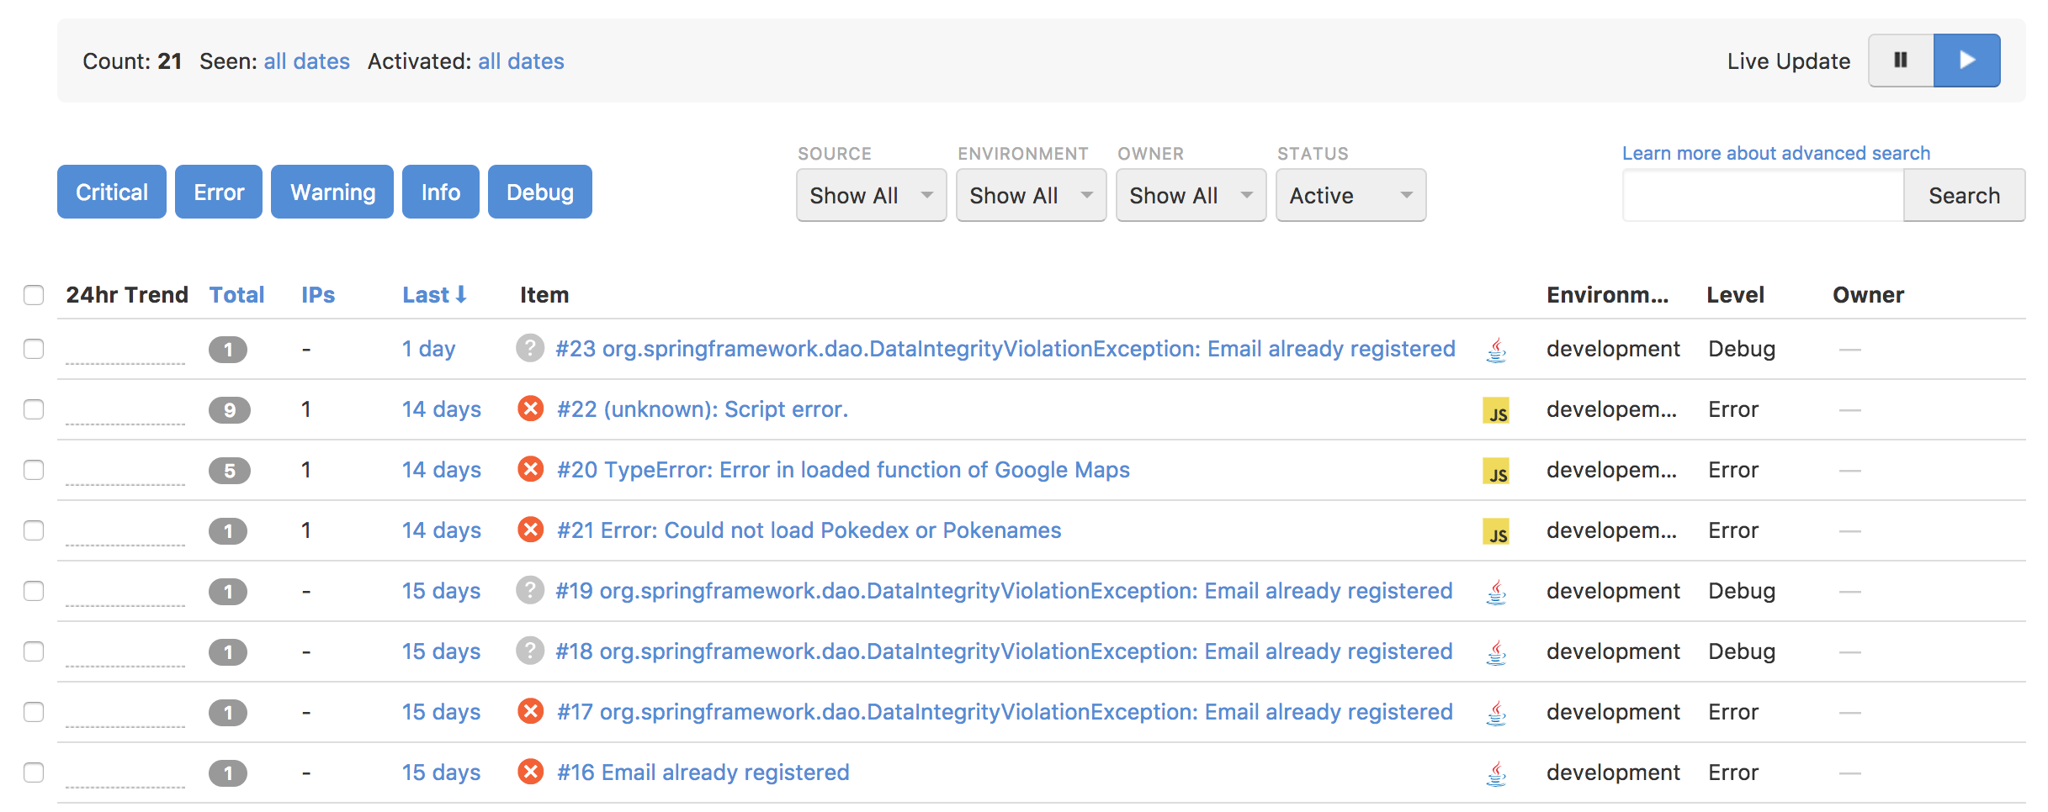This screenshot has height=812, width=2048.
Task: Select checkbox for item #20 TypeError row
Action: (34, 470)
